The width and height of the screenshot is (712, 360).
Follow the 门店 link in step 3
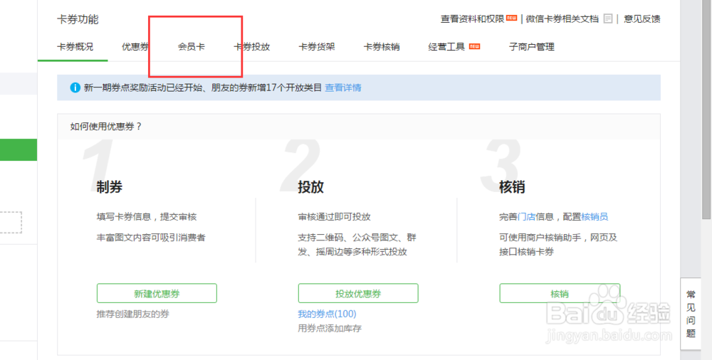click(x=527, y=217)
